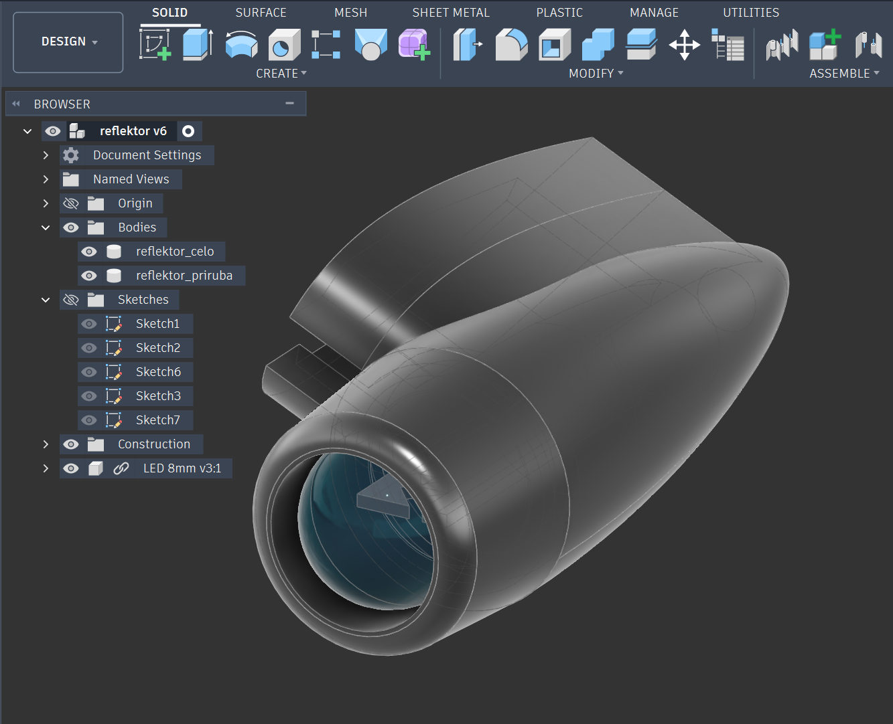Activate the Hole tool
Image resolution: width=893 pixels, height=724 pixels.
284,45
